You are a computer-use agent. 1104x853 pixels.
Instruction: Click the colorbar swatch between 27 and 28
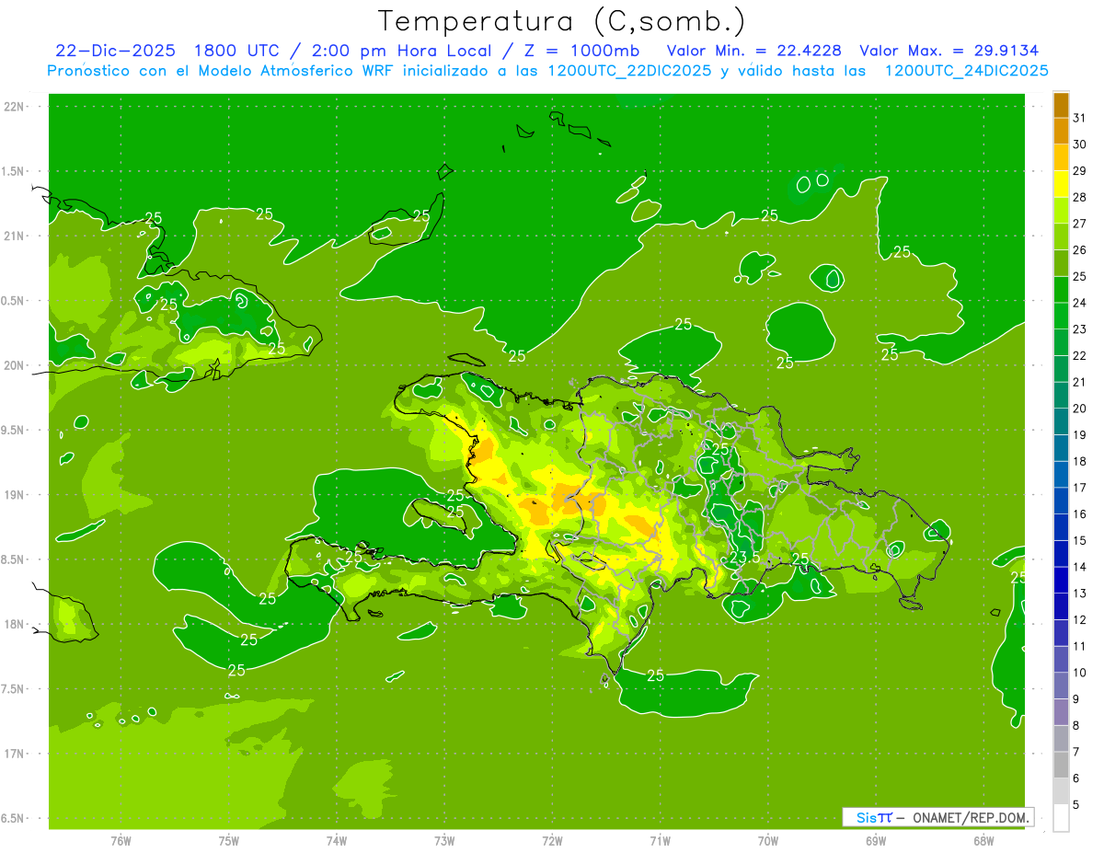(1061, 211)
